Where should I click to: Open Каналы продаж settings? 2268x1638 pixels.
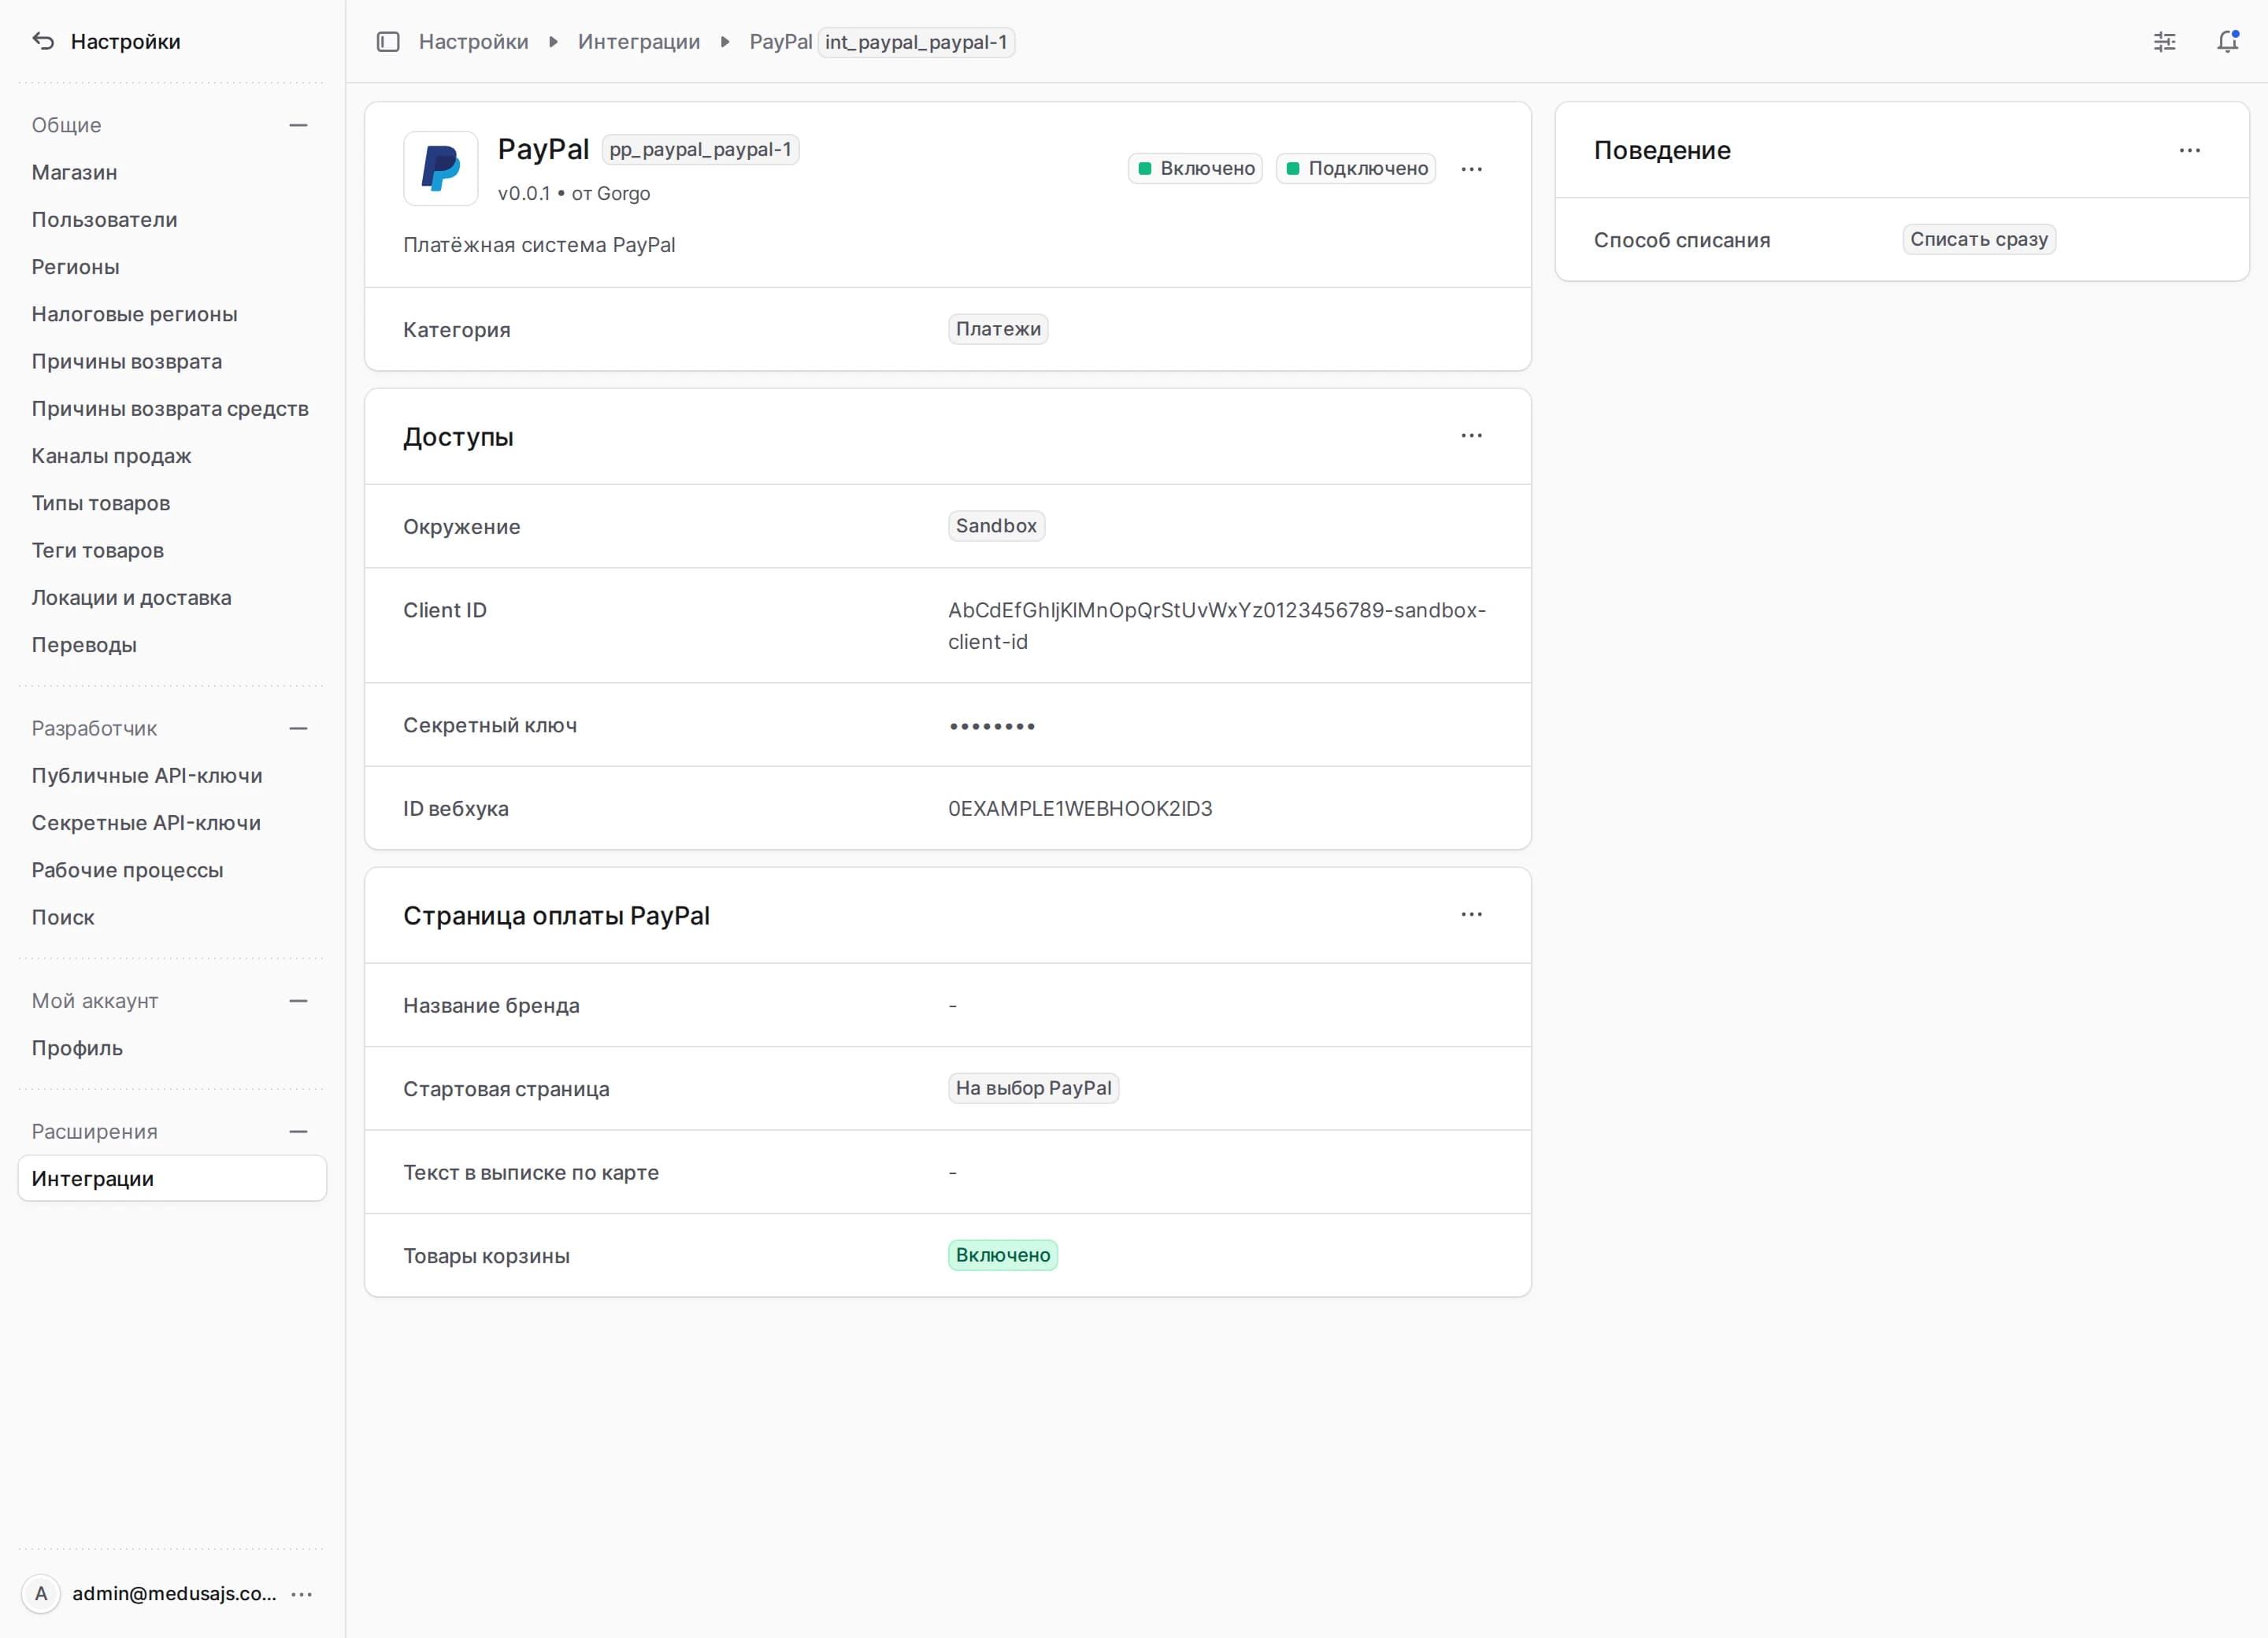[x=172, y=456]
